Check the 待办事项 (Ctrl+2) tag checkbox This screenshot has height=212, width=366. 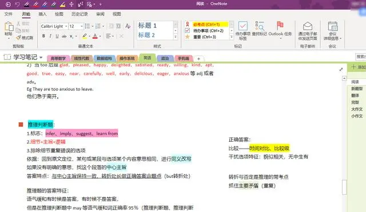click(187, 30)
